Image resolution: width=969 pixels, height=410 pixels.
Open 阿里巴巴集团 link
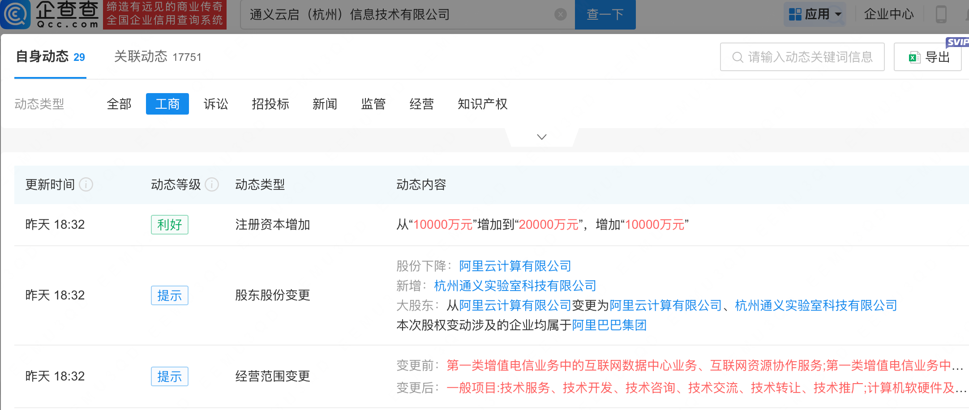click(x=609, y=325)
